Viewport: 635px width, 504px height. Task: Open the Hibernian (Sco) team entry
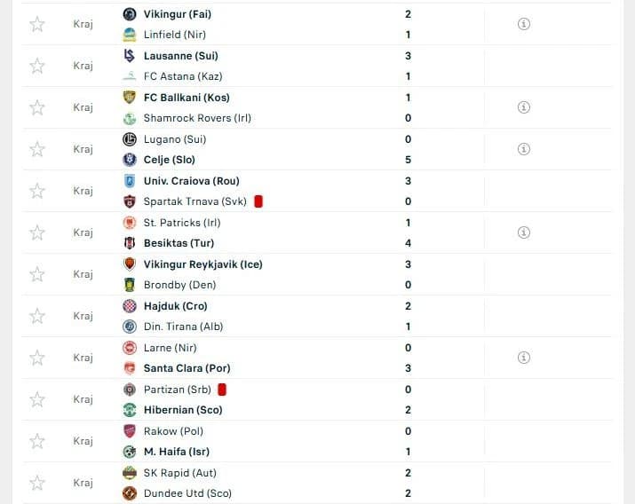pos(183,410)
